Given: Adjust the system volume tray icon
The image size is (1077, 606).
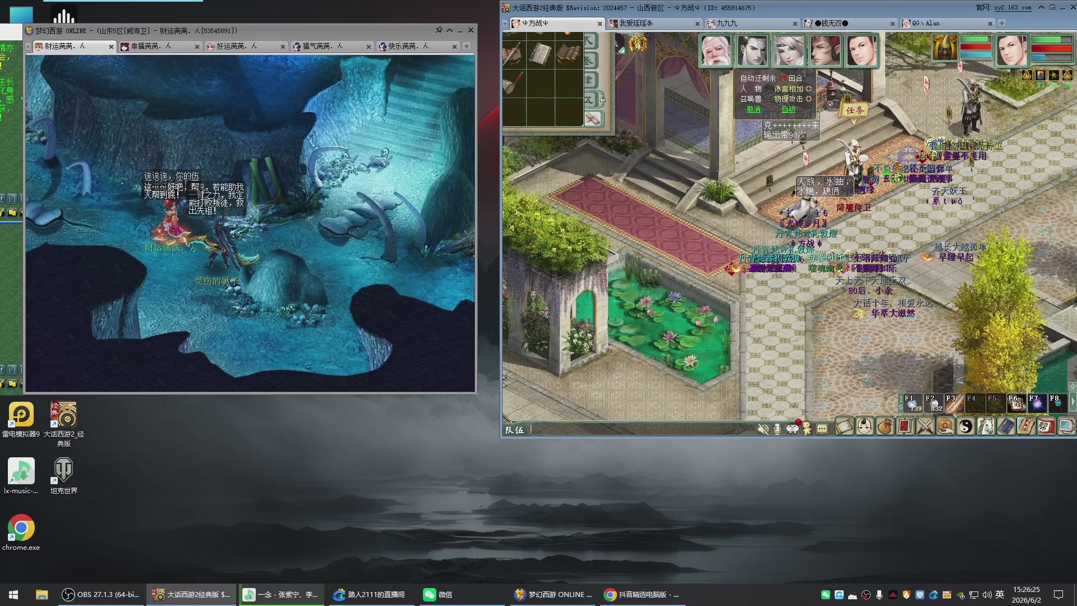Looking at the screenshot, I should coord(987,595).
